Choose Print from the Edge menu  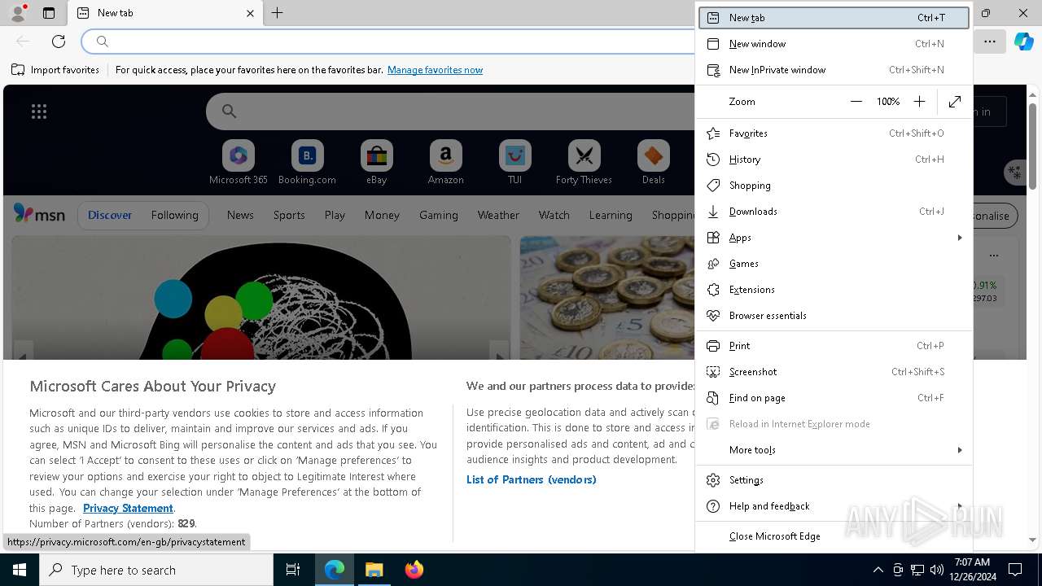[834, 346]
